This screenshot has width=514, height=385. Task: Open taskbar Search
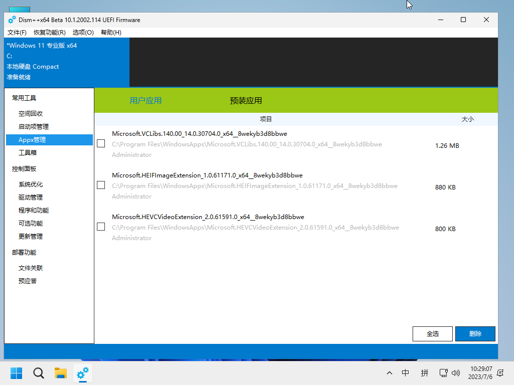[38, 373]
